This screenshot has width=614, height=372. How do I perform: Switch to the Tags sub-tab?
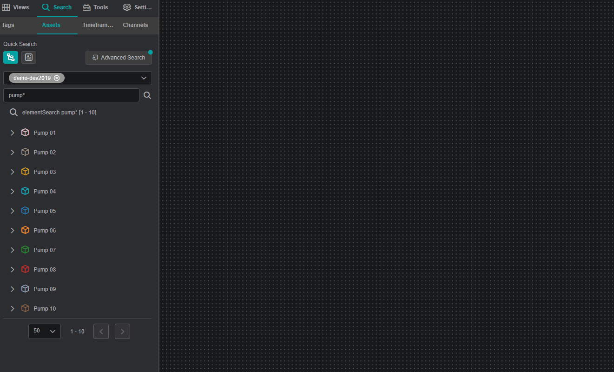tap(8, 25)
